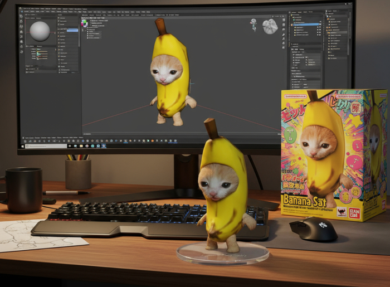This screenshot has width=390, height=287.
Task: Expand the highlighted folder in the far-right tree panel
Action: (329, 33)
